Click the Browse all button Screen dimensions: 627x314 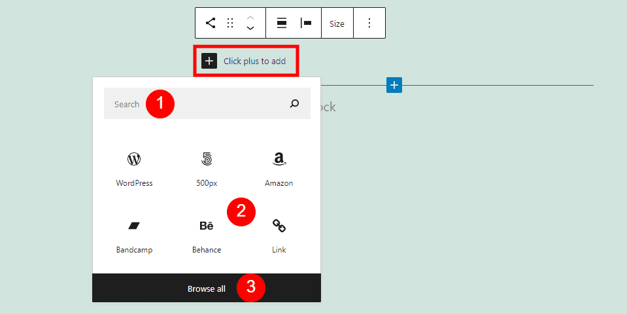(207, 288)
